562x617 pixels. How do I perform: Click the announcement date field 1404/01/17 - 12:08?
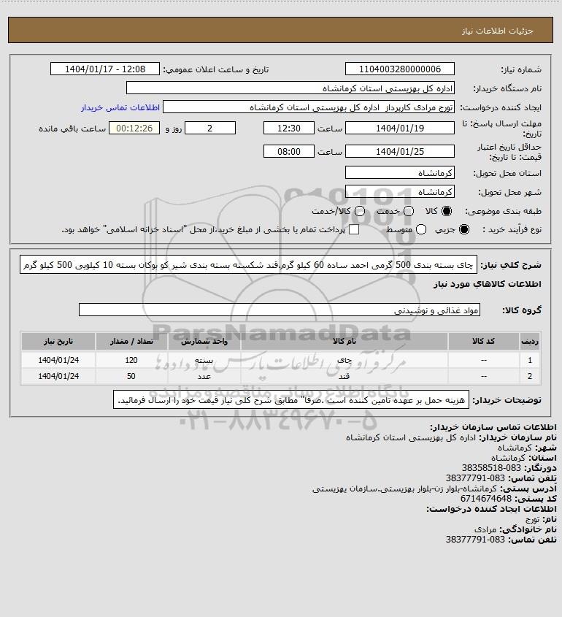pos(105,69)
